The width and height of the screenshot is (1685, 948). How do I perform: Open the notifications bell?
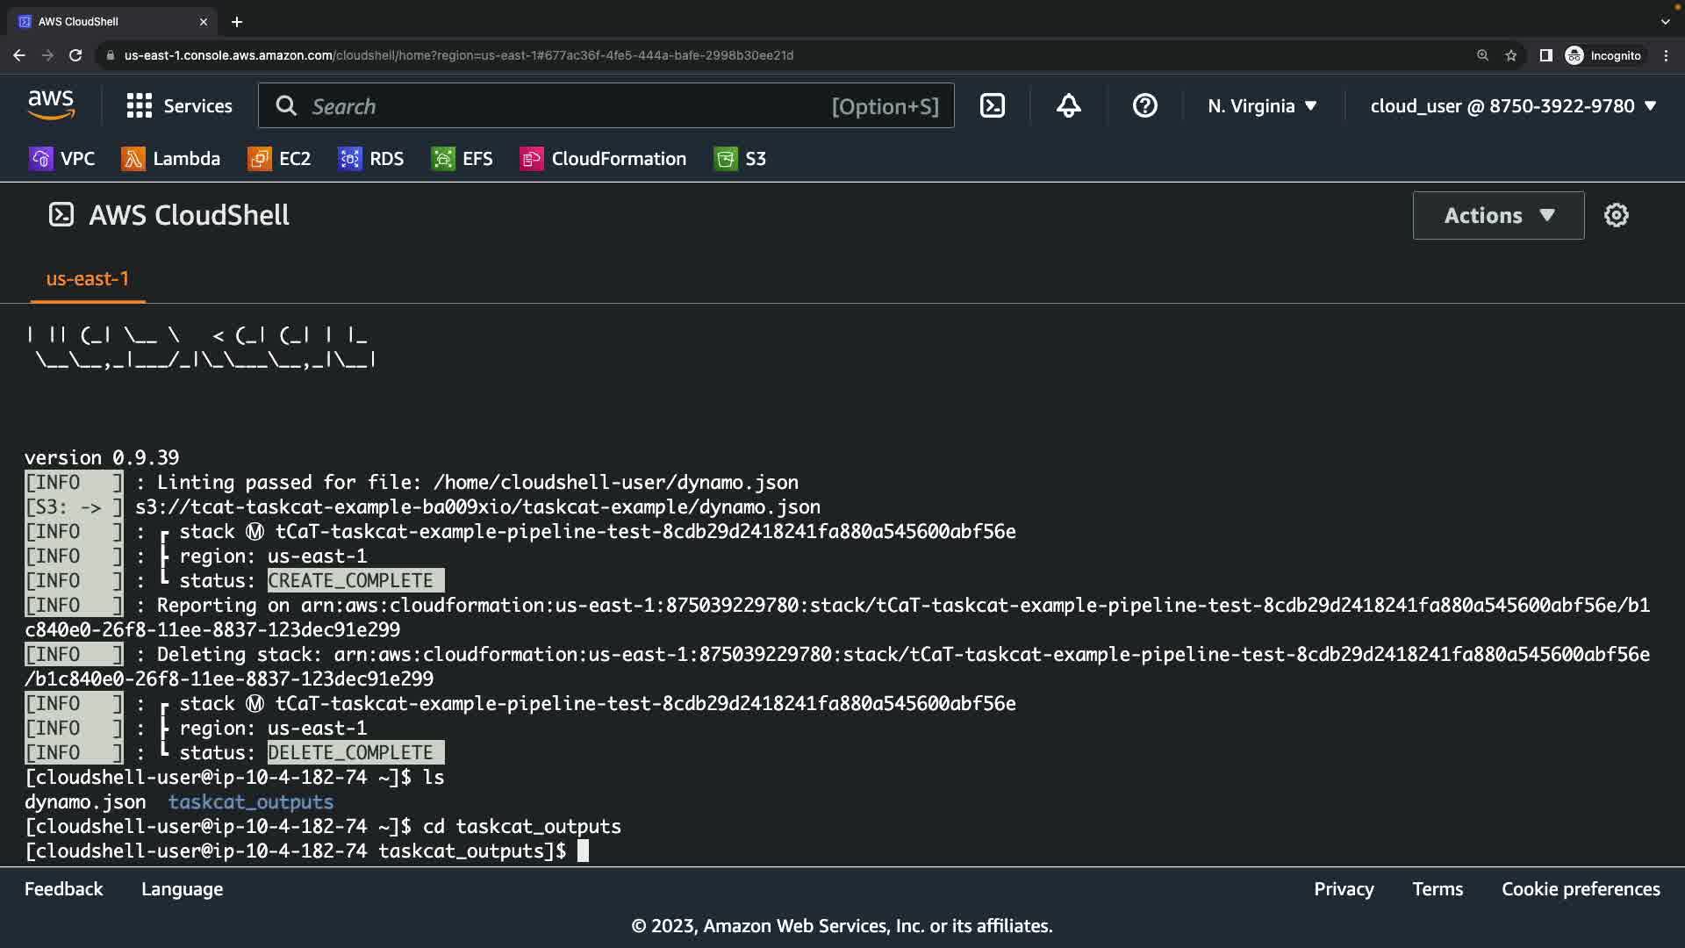pyautogui.click(x=1068, y=106)
